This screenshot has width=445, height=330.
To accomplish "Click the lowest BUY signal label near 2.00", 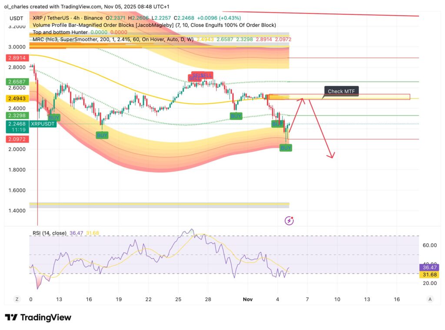I will (286, 148).
